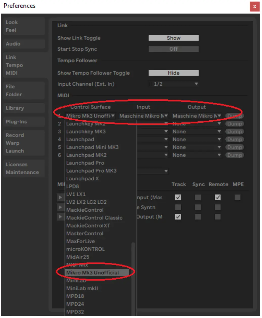Open the Output dropdown for surface 1
The width and height of the screenshot is (262, 318).
(197, 116)
